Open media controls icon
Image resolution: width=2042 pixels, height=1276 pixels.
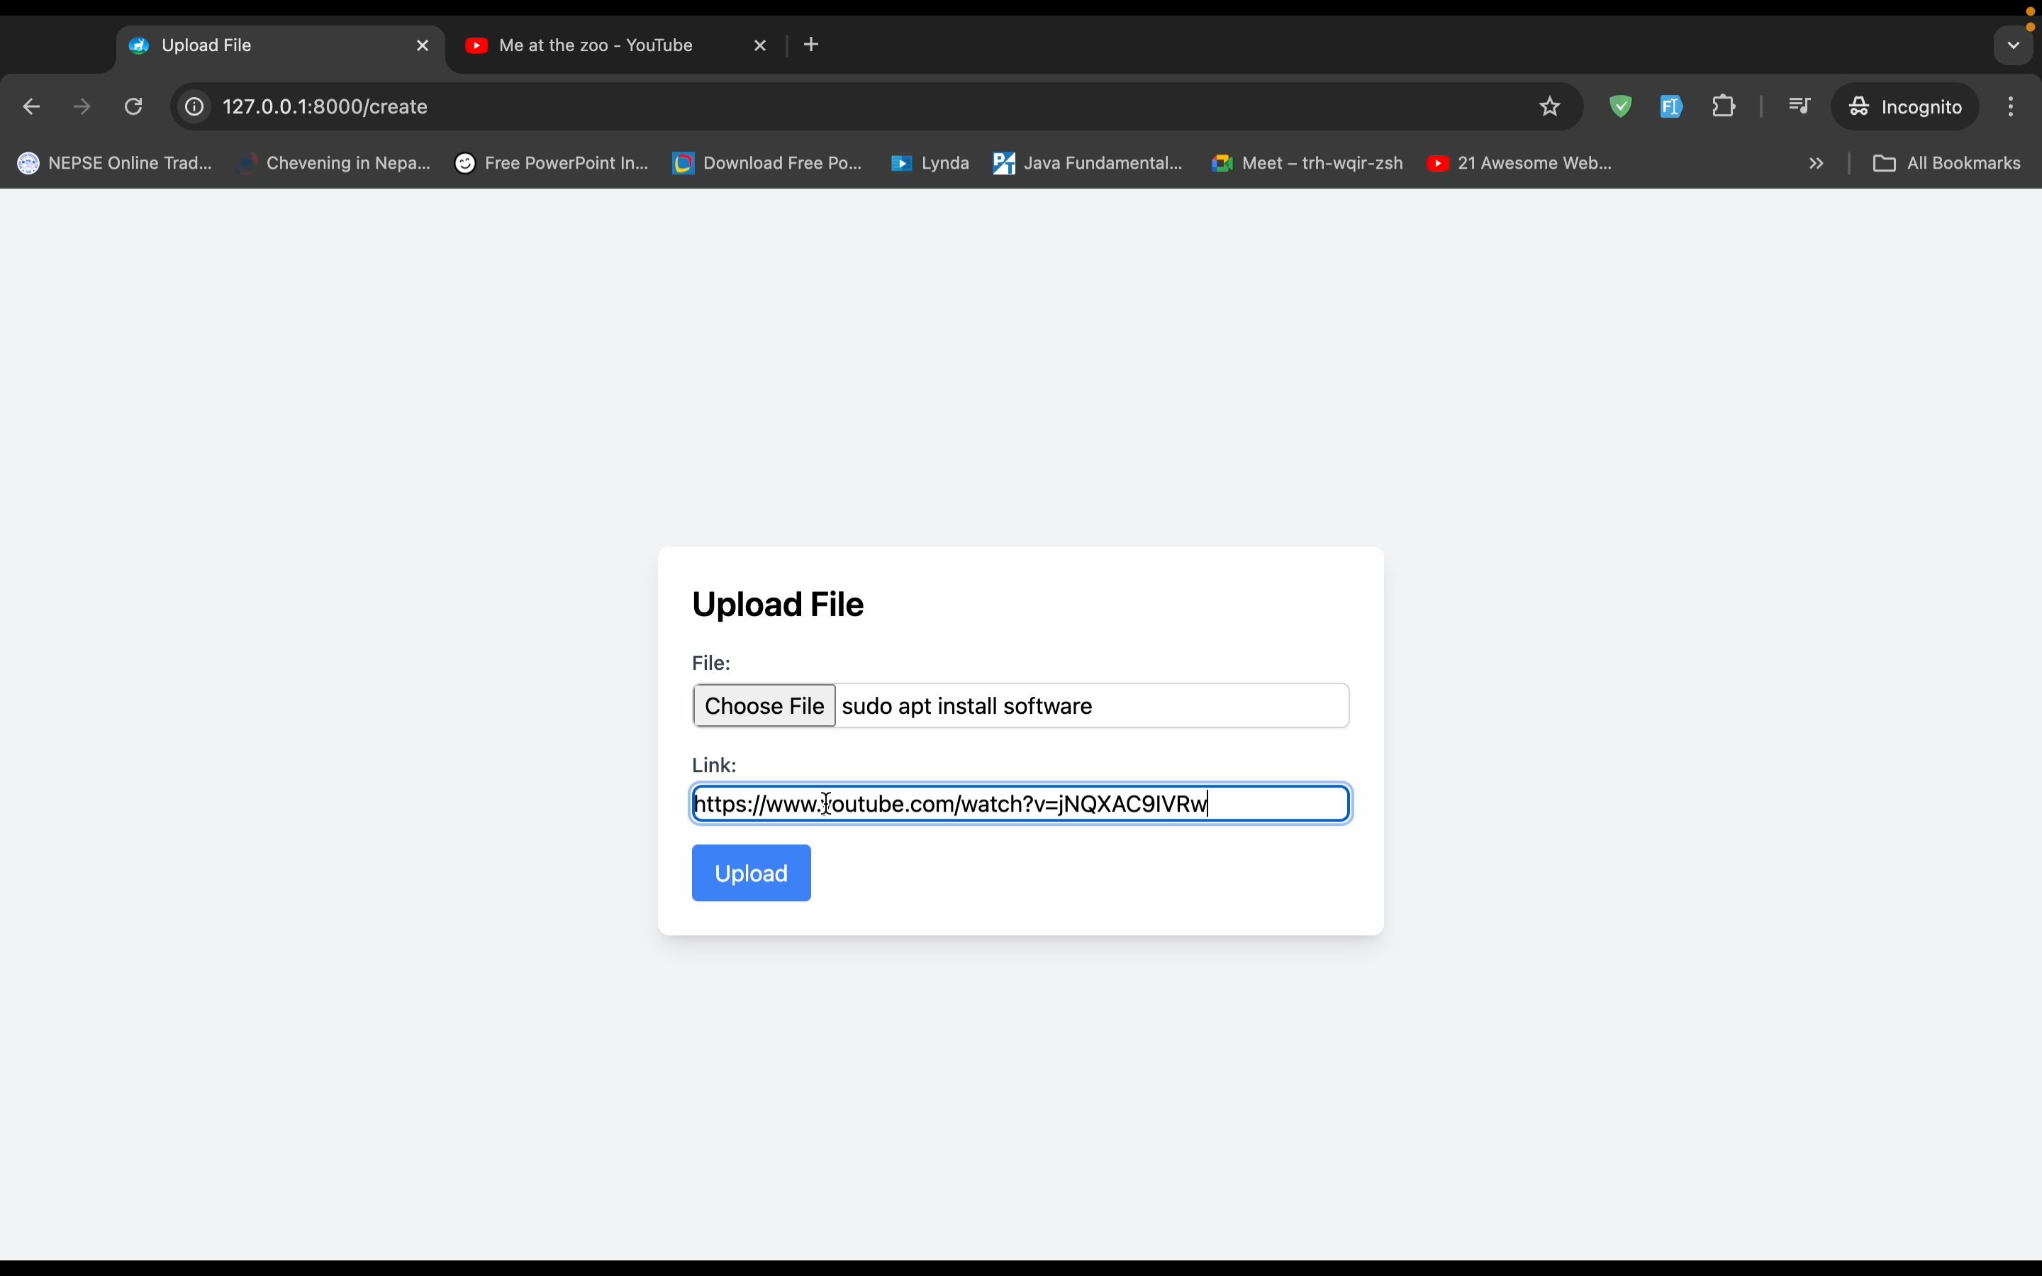coord(1800,106)
